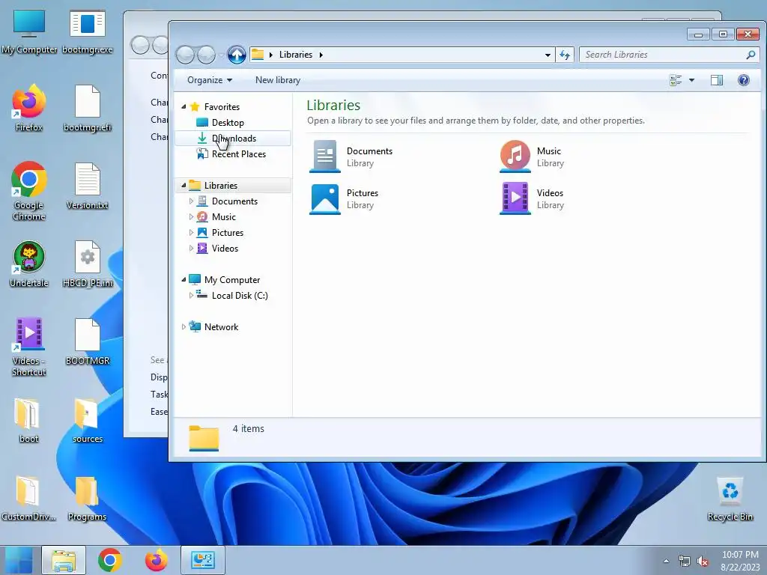Select the HBCD_PE.ini desktop file
Image resolution: width=767 pixels, height=575 pixels.
pos(87,264)
